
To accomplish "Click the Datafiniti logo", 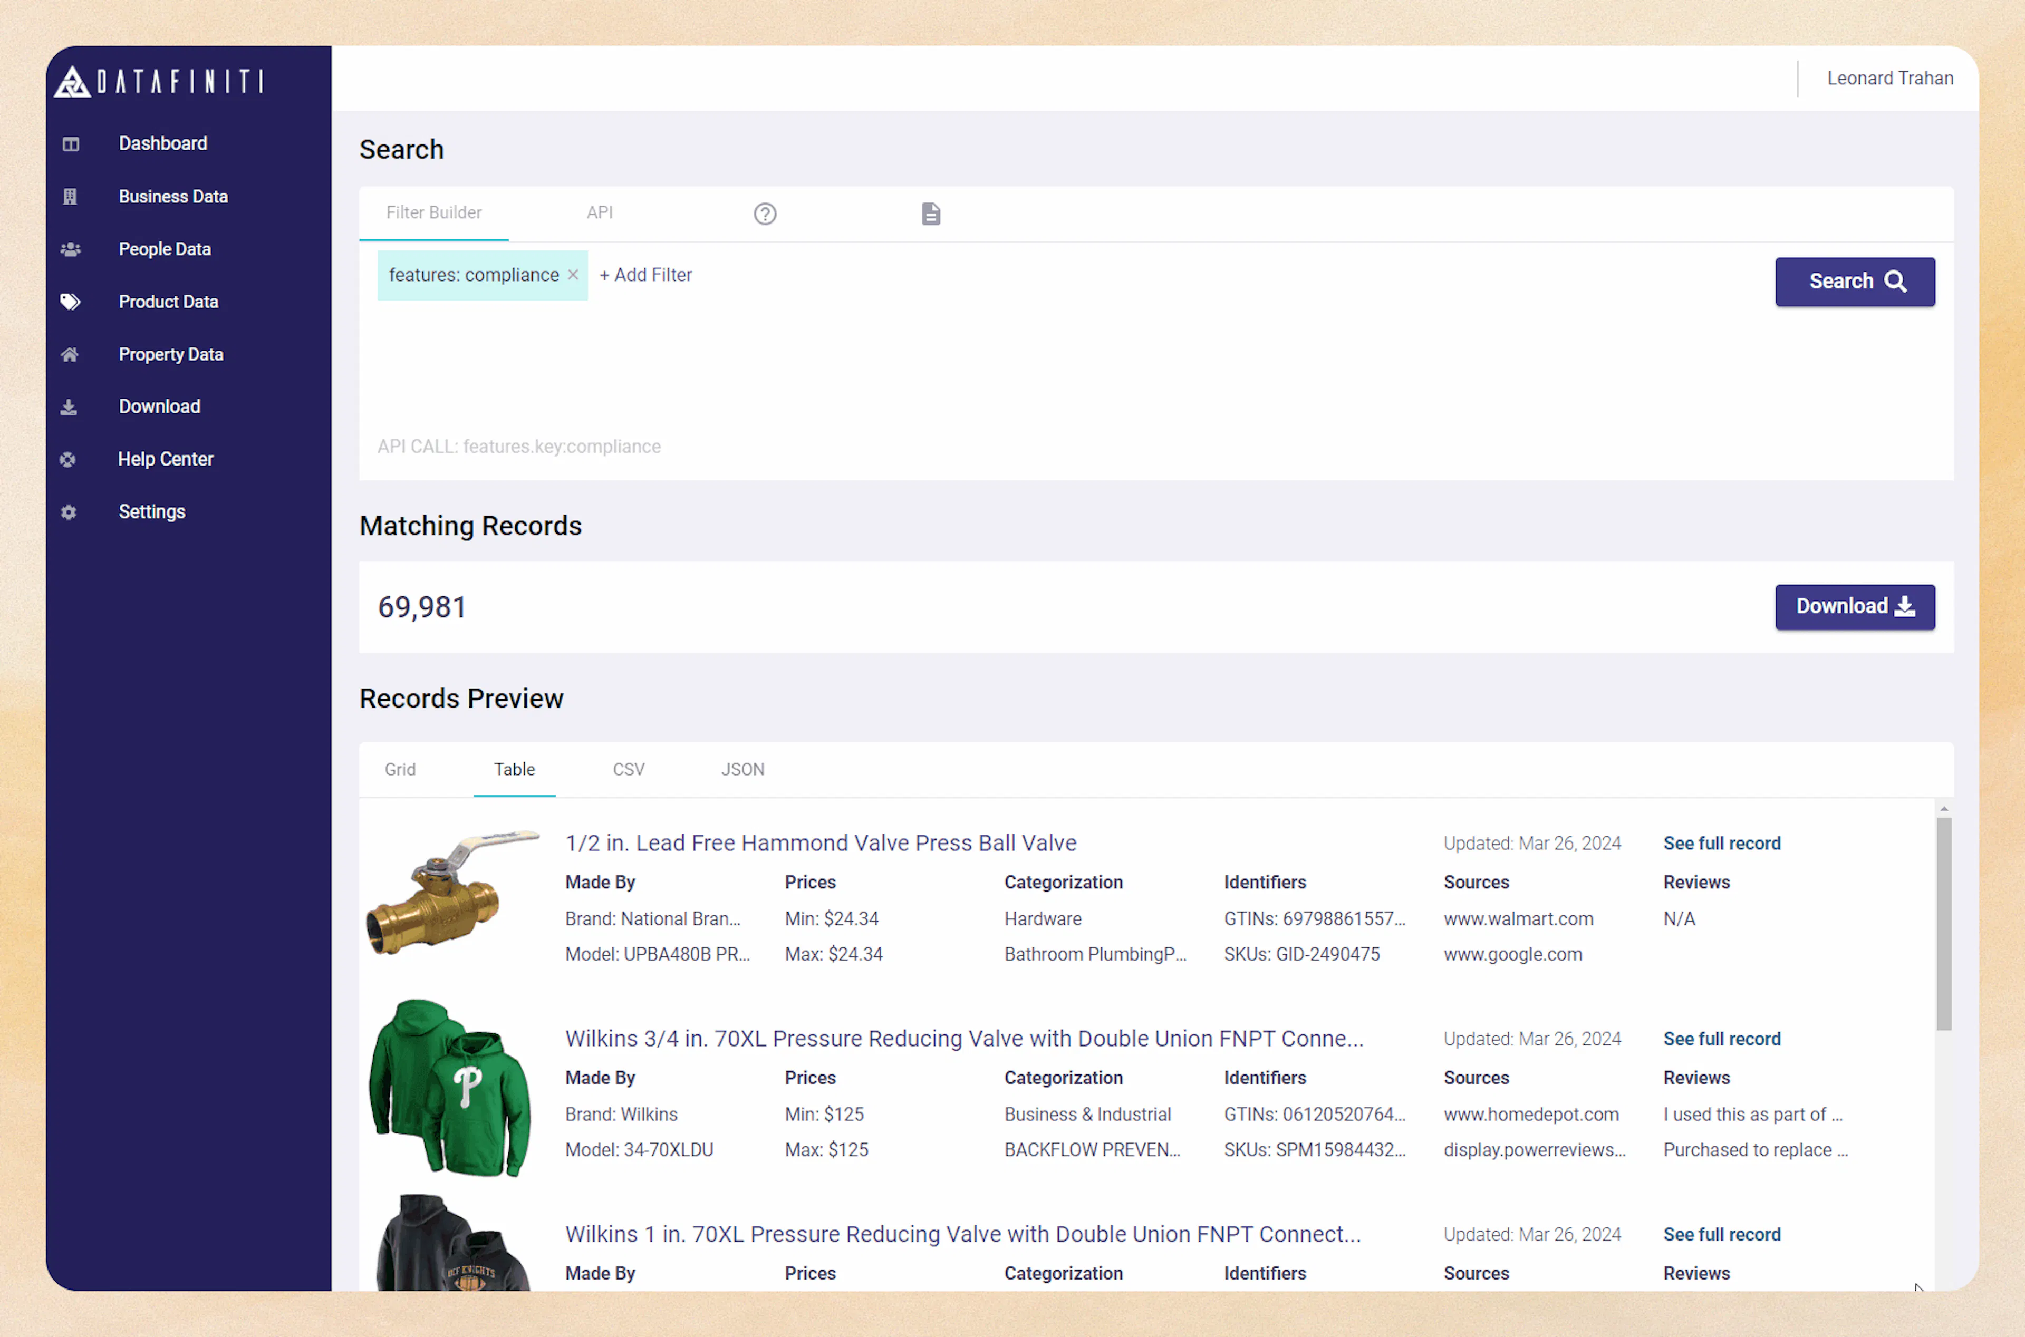I will tap(158, 81).
